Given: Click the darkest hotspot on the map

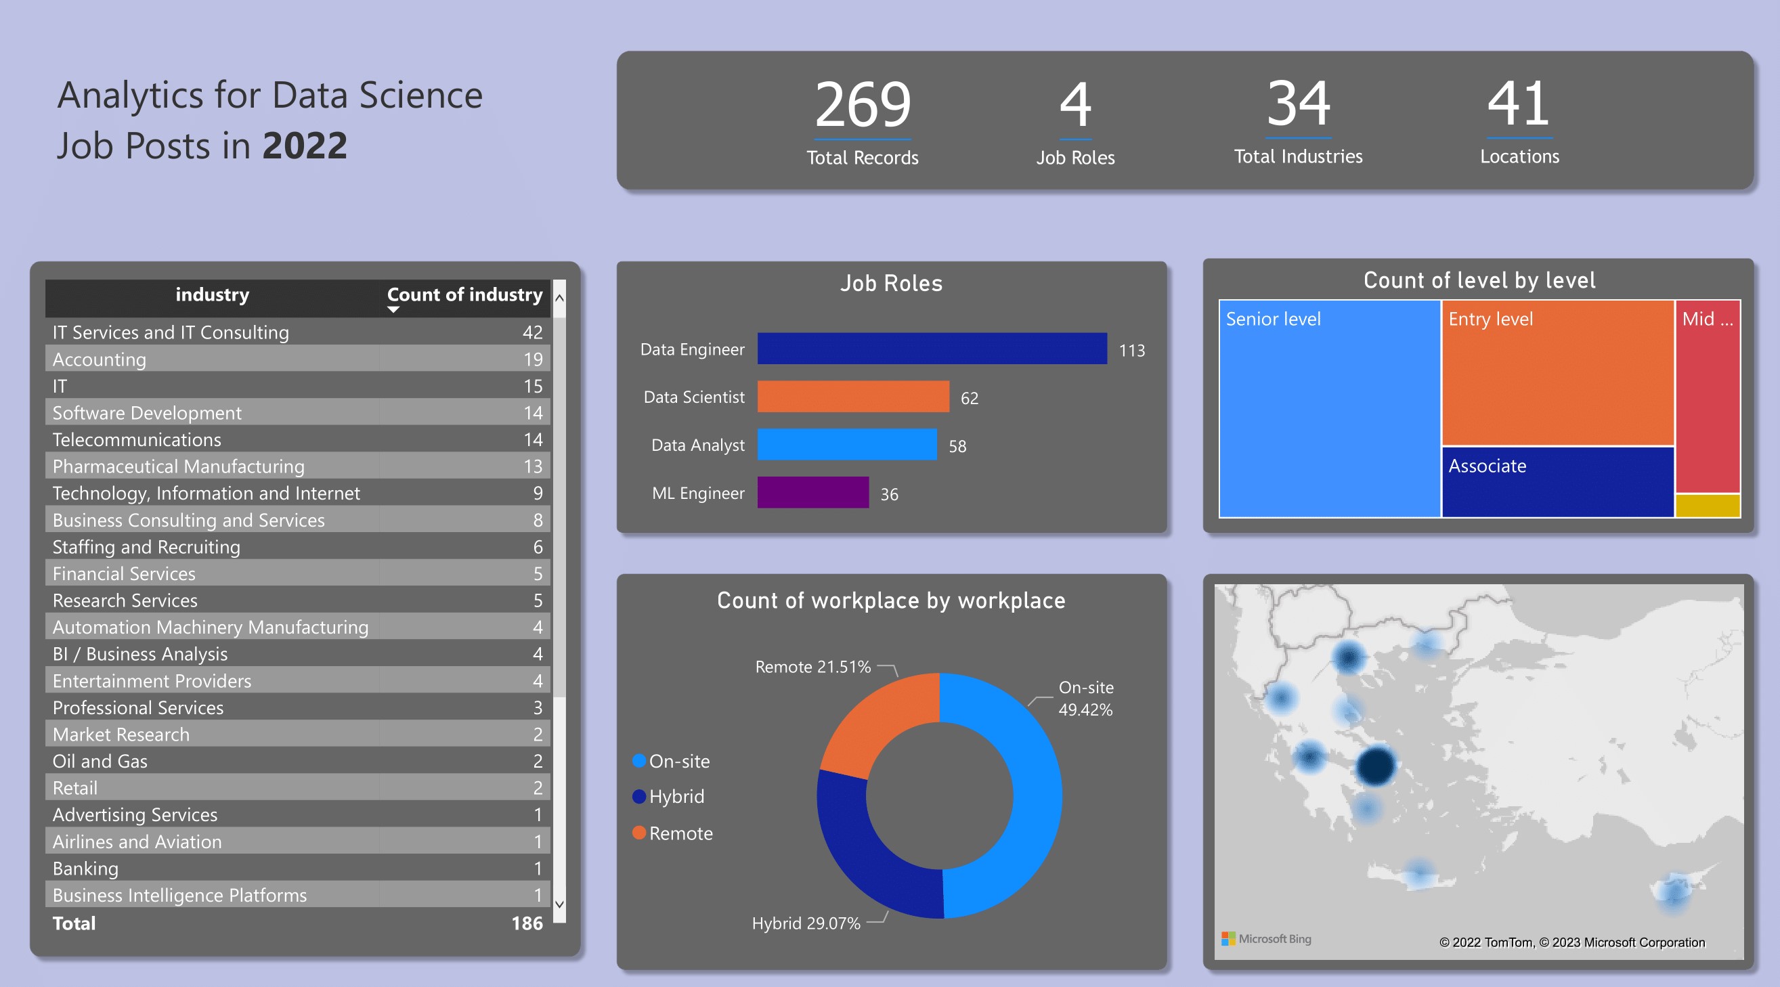Looking at the screenshot, I should click(1375, 765).
